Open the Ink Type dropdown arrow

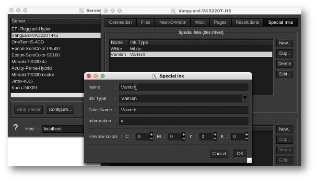click(245, 98)
